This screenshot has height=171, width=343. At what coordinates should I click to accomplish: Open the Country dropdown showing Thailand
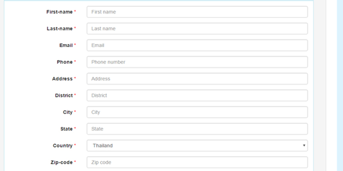[x=197, y=145]
